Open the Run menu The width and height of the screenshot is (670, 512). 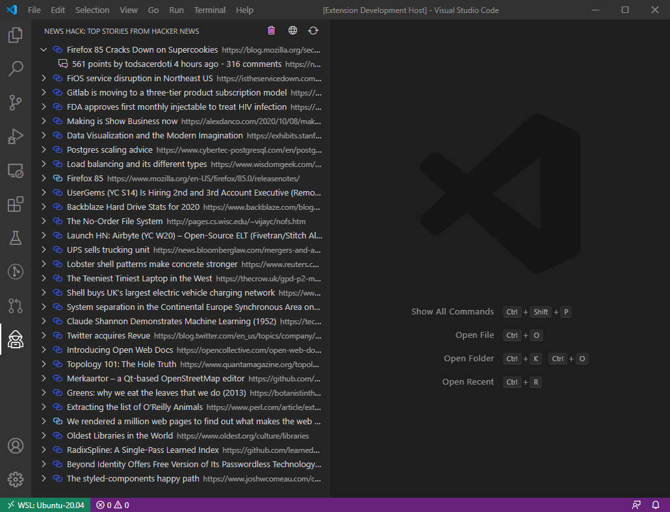point(177,10)
